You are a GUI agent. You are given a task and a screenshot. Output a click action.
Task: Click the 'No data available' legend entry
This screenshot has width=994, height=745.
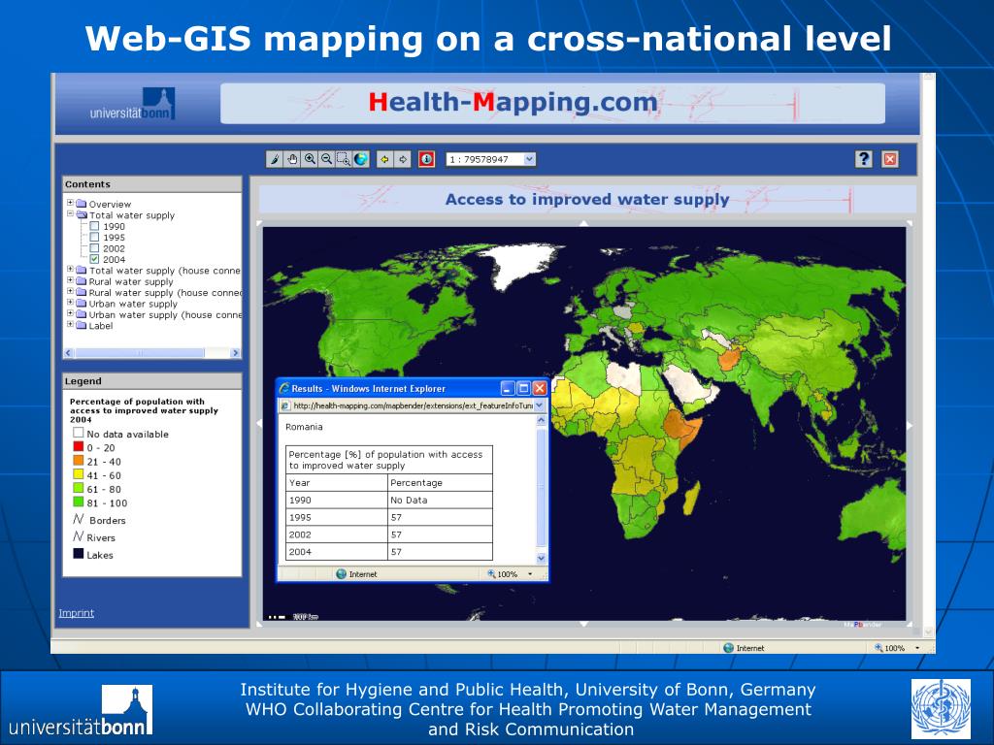coord(127,435)
